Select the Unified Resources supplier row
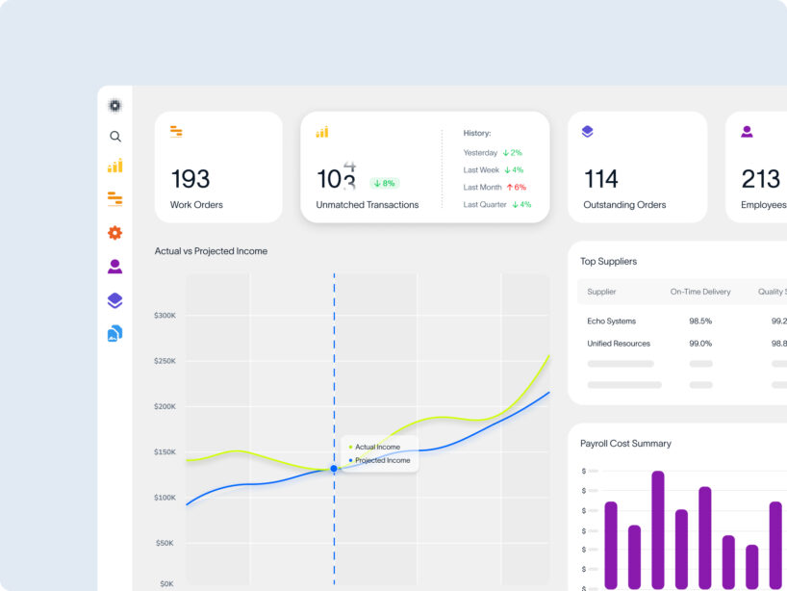This screenshot has width=787, height=591. click(619, 344)
